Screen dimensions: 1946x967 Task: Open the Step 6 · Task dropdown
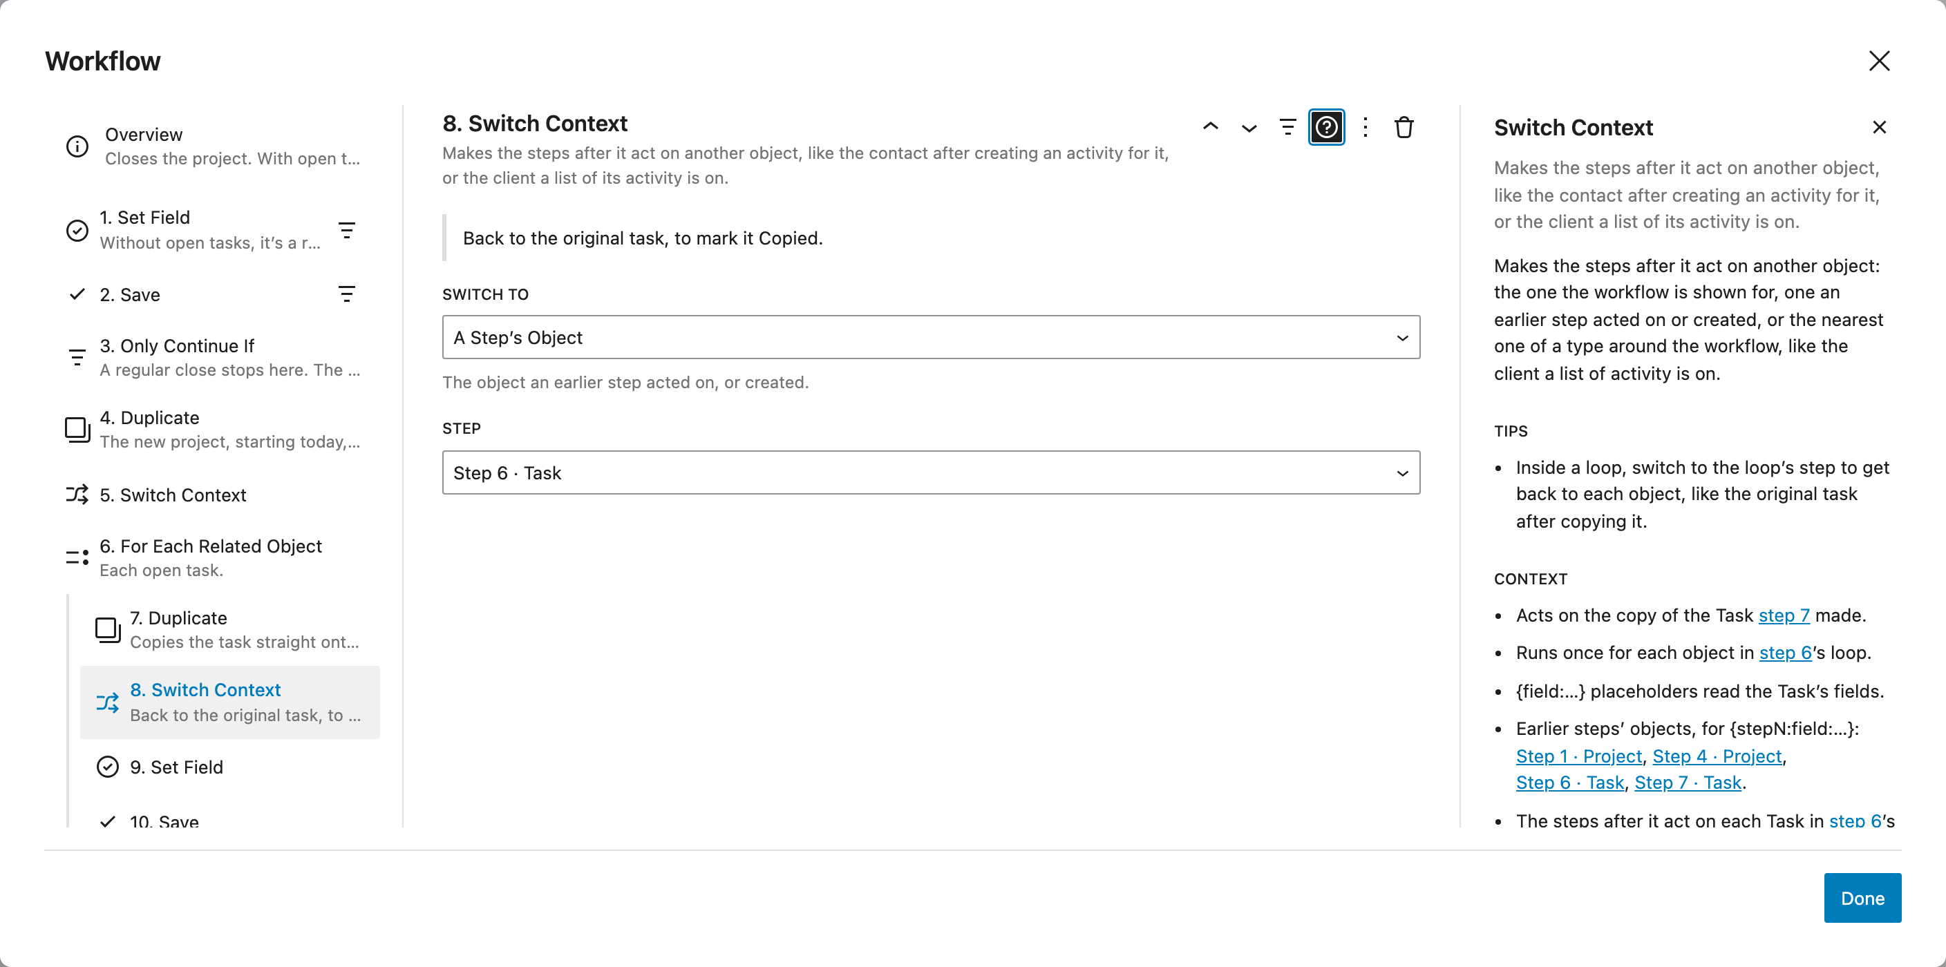(931, 472)
